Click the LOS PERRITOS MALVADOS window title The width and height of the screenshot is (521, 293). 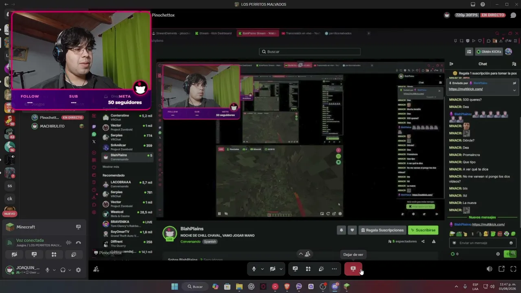(x=264, y=4)
